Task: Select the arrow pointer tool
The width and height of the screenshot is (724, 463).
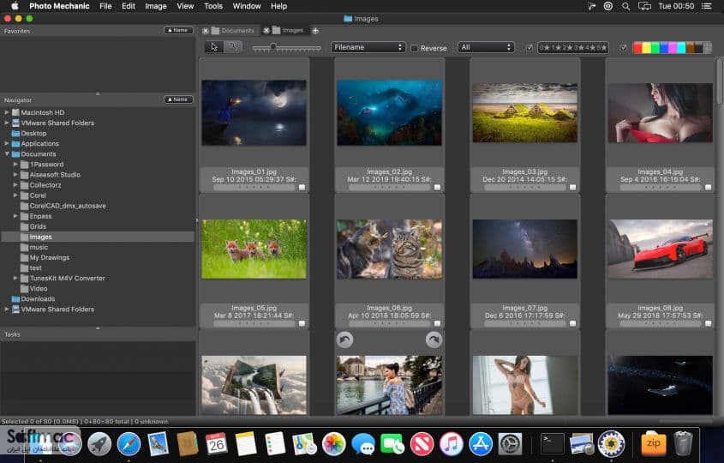Action: pyautogui.click(x=214, y=47)
